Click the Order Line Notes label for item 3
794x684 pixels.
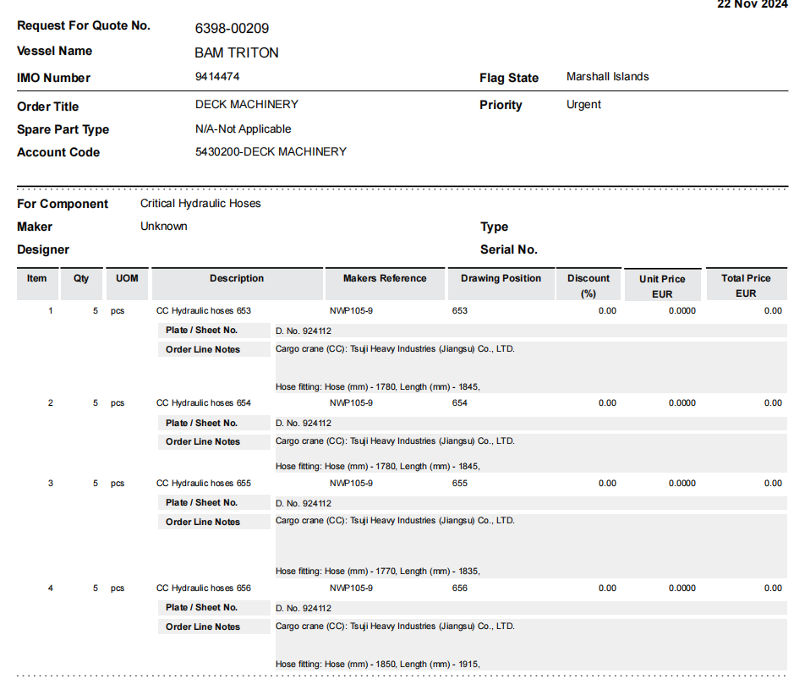click(x=203, y=522)
